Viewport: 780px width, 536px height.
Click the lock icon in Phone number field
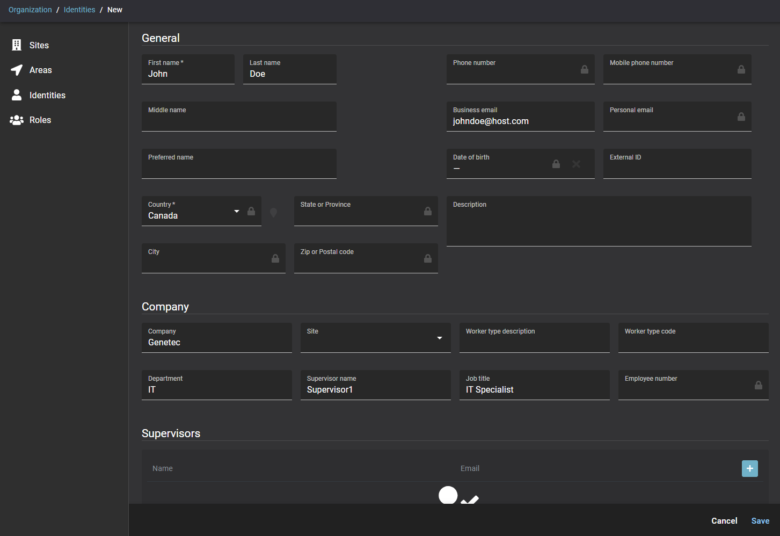pos(584,69)
